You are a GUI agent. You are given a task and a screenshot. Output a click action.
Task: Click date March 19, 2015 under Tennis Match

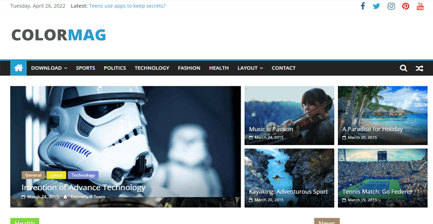pos(362,200)
